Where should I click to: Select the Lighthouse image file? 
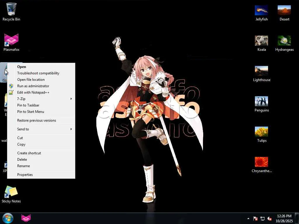click(261, 73)
